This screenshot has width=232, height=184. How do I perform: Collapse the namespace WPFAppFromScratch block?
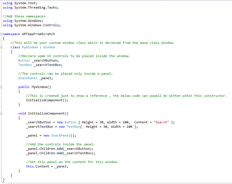tap(1, 34)
